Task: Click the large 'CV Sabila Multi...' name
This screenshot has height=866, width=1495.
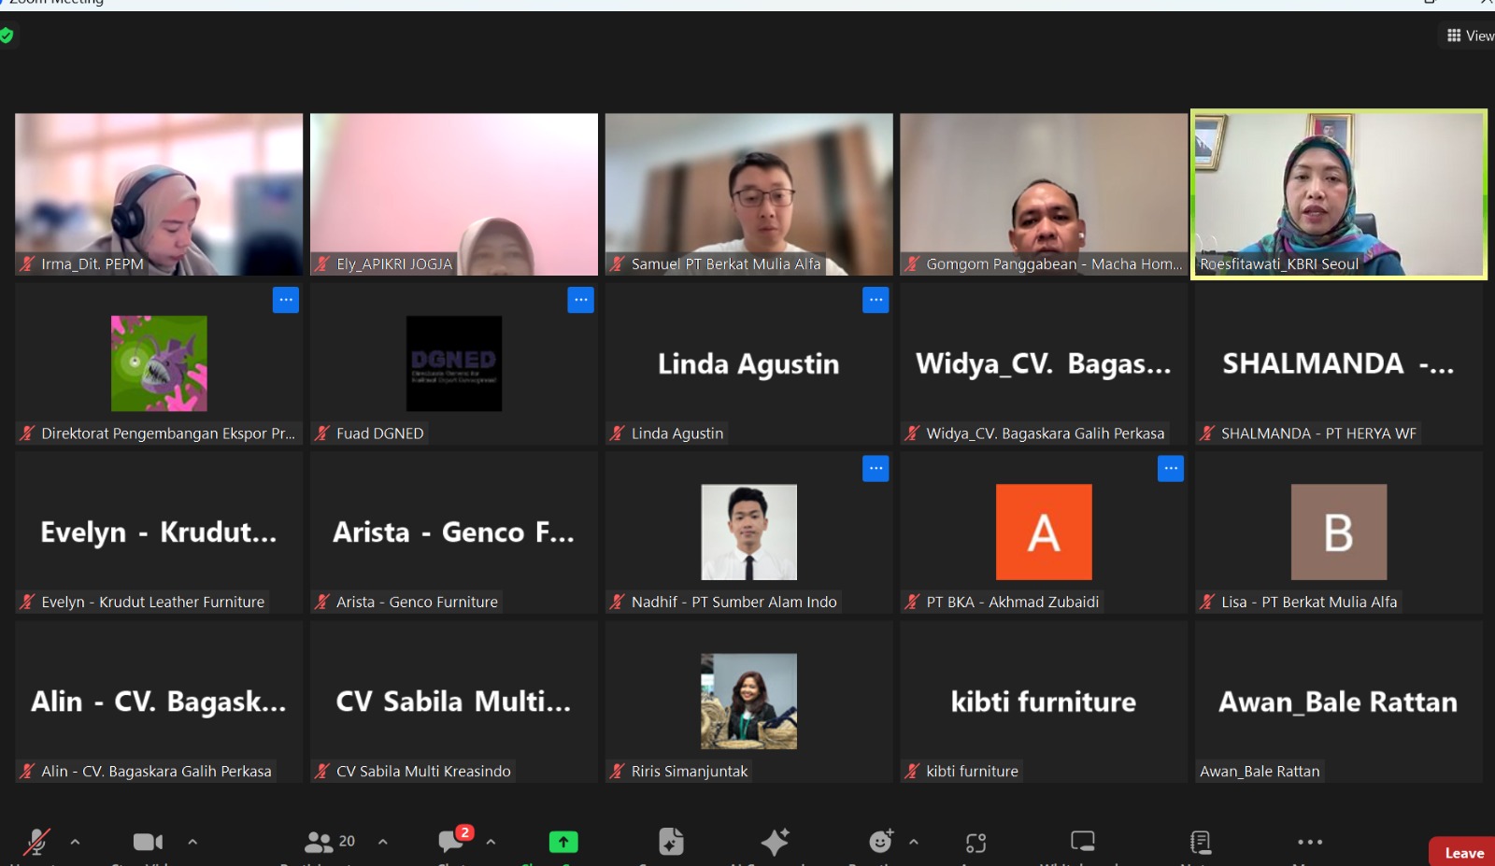Action: 454,702
